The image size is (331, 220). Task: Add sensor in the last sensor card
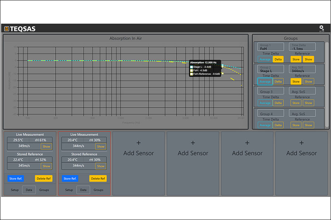point(302,163)
